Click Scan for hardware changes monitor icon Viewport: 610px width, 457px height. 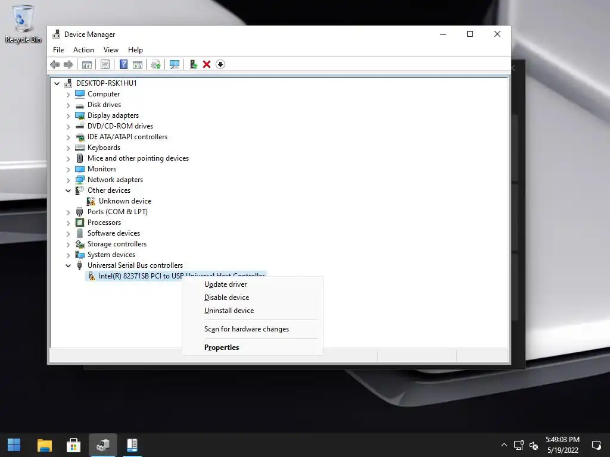click(175, 64)
